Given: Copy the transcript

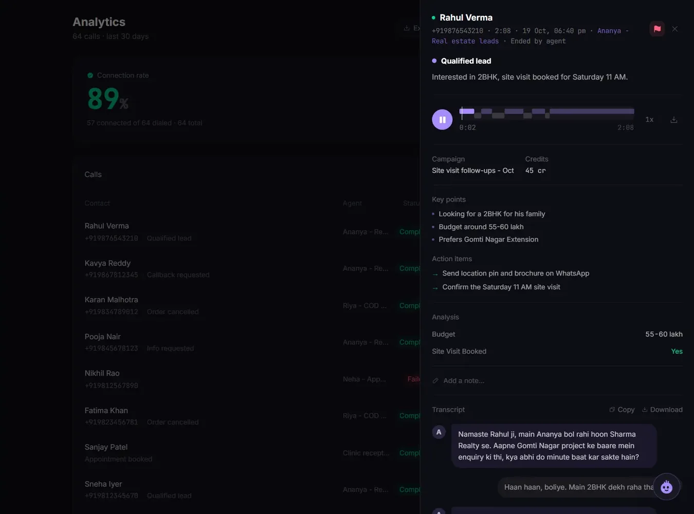Looking at the screenshot, I should click(x=622, y=410).
